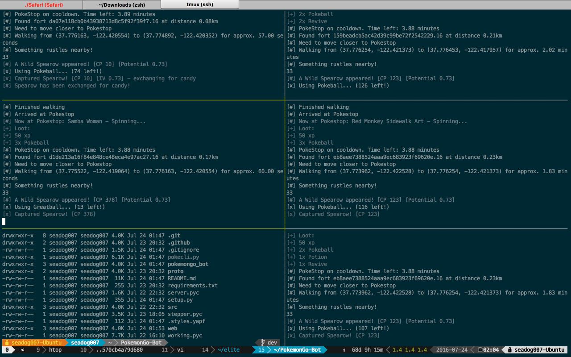Click the terminal cursor block in middle-left pane
The width and height of the screenshot is (571, 357).
tap(4, 221)
